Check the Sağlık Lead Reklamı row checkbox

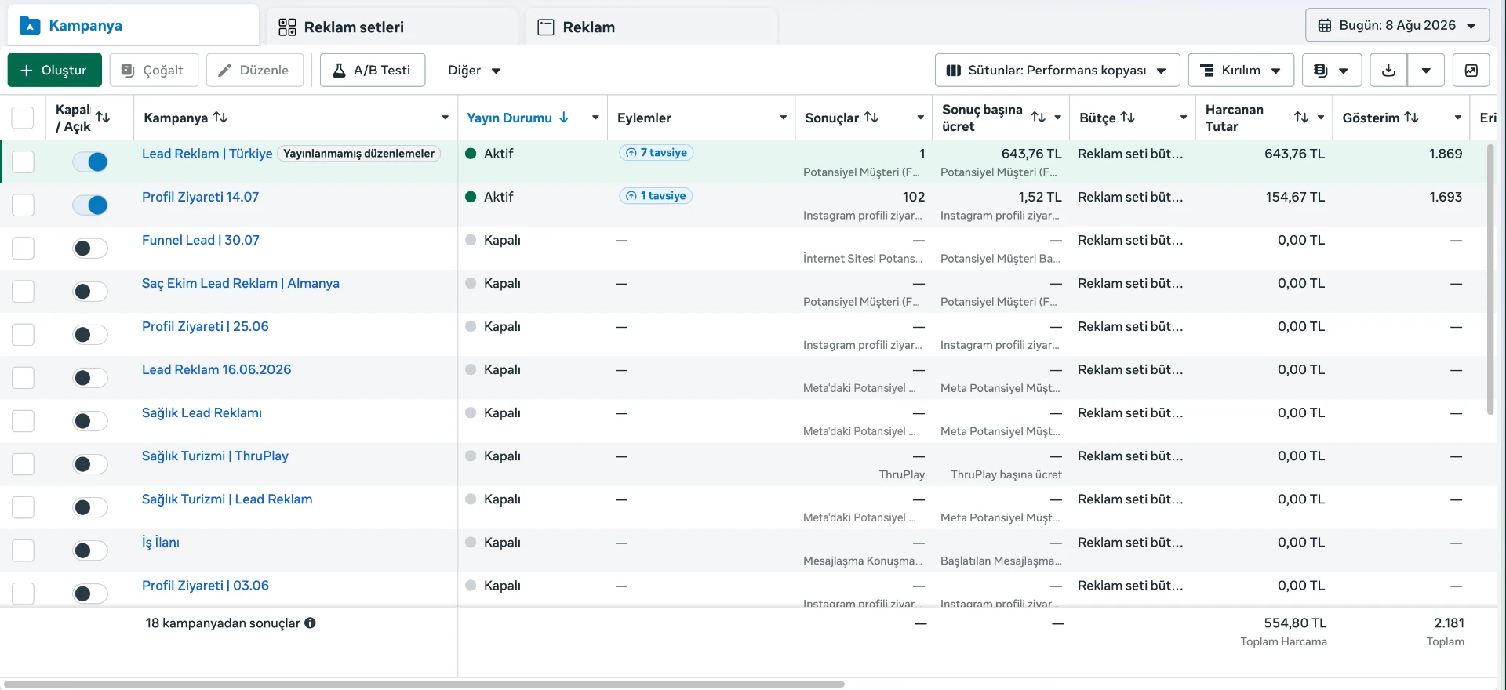point(23,421)
